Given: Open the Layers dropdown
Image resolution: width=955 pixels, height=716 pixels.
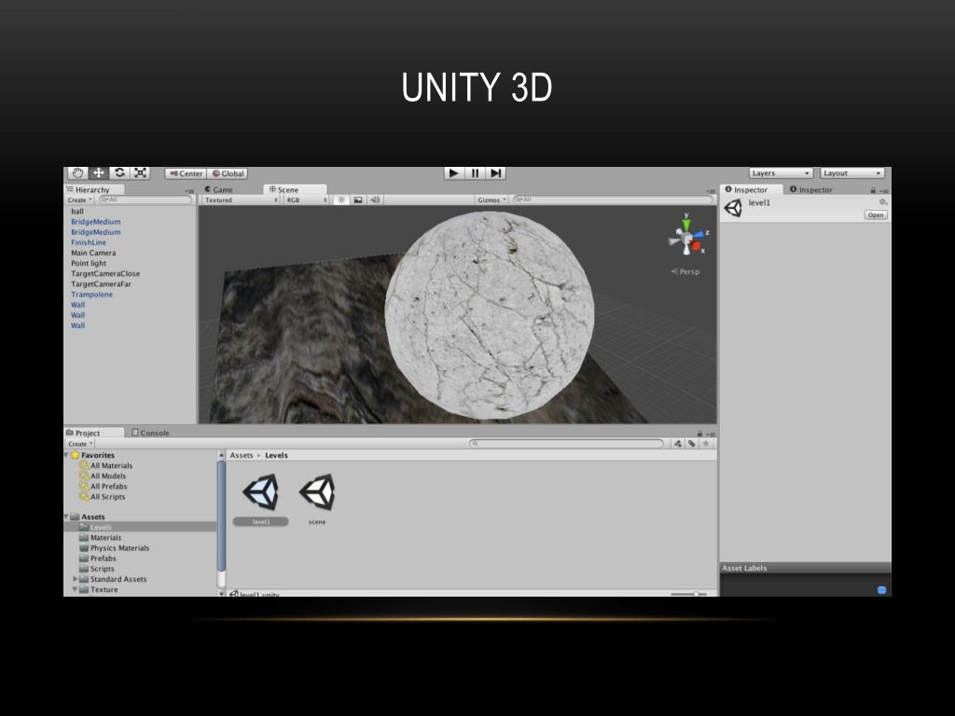Looking at the screenshot, I should (x=781, y=172).
